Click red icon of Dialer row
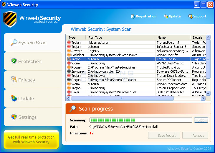This screenshot has height=153, width=215. click(x=69, y=92)
